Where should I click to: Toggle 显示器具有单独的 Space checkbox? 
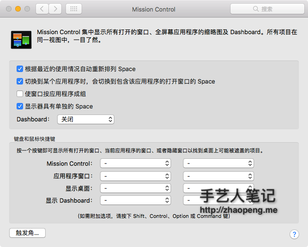coord(20,106)
